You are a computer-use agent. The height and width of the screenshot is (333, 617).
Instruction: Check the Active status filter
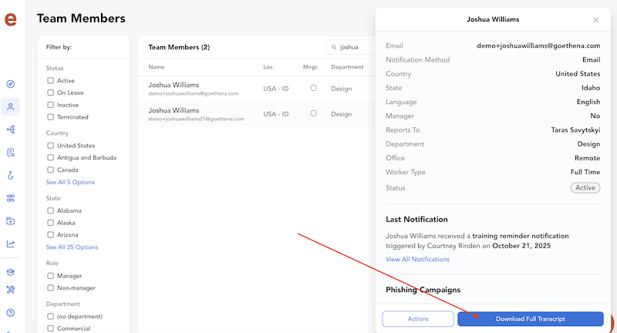[51, 80]
